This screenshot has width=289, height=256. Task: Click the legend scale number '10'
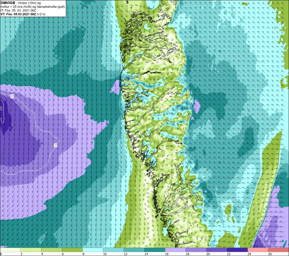tap(105, 254)
